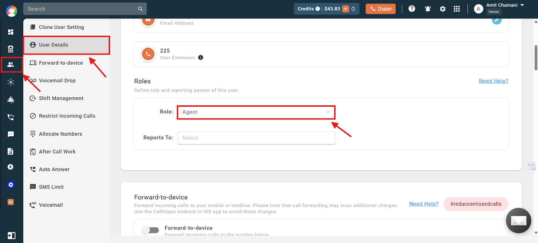This screenshot has height=243, width=538.
Task: Click the search magnifier icon
Action: coord(140,9)
